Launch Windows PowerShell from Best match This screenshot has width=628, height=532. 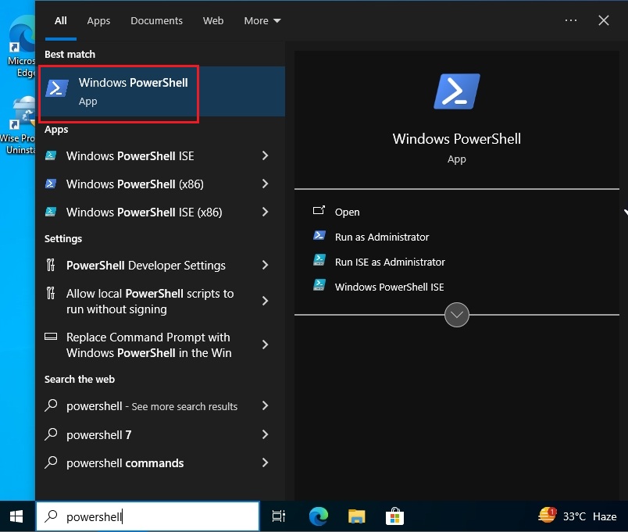pyautogui.click(x=119, y=90)
